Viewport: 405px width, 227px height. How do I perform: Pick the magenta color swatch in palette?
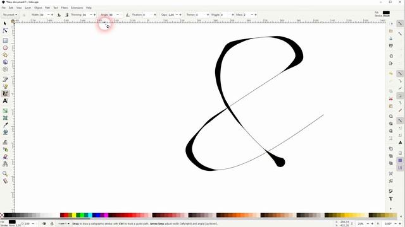[106, 215]
